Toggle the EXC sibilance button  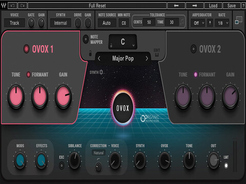[61, 165]
